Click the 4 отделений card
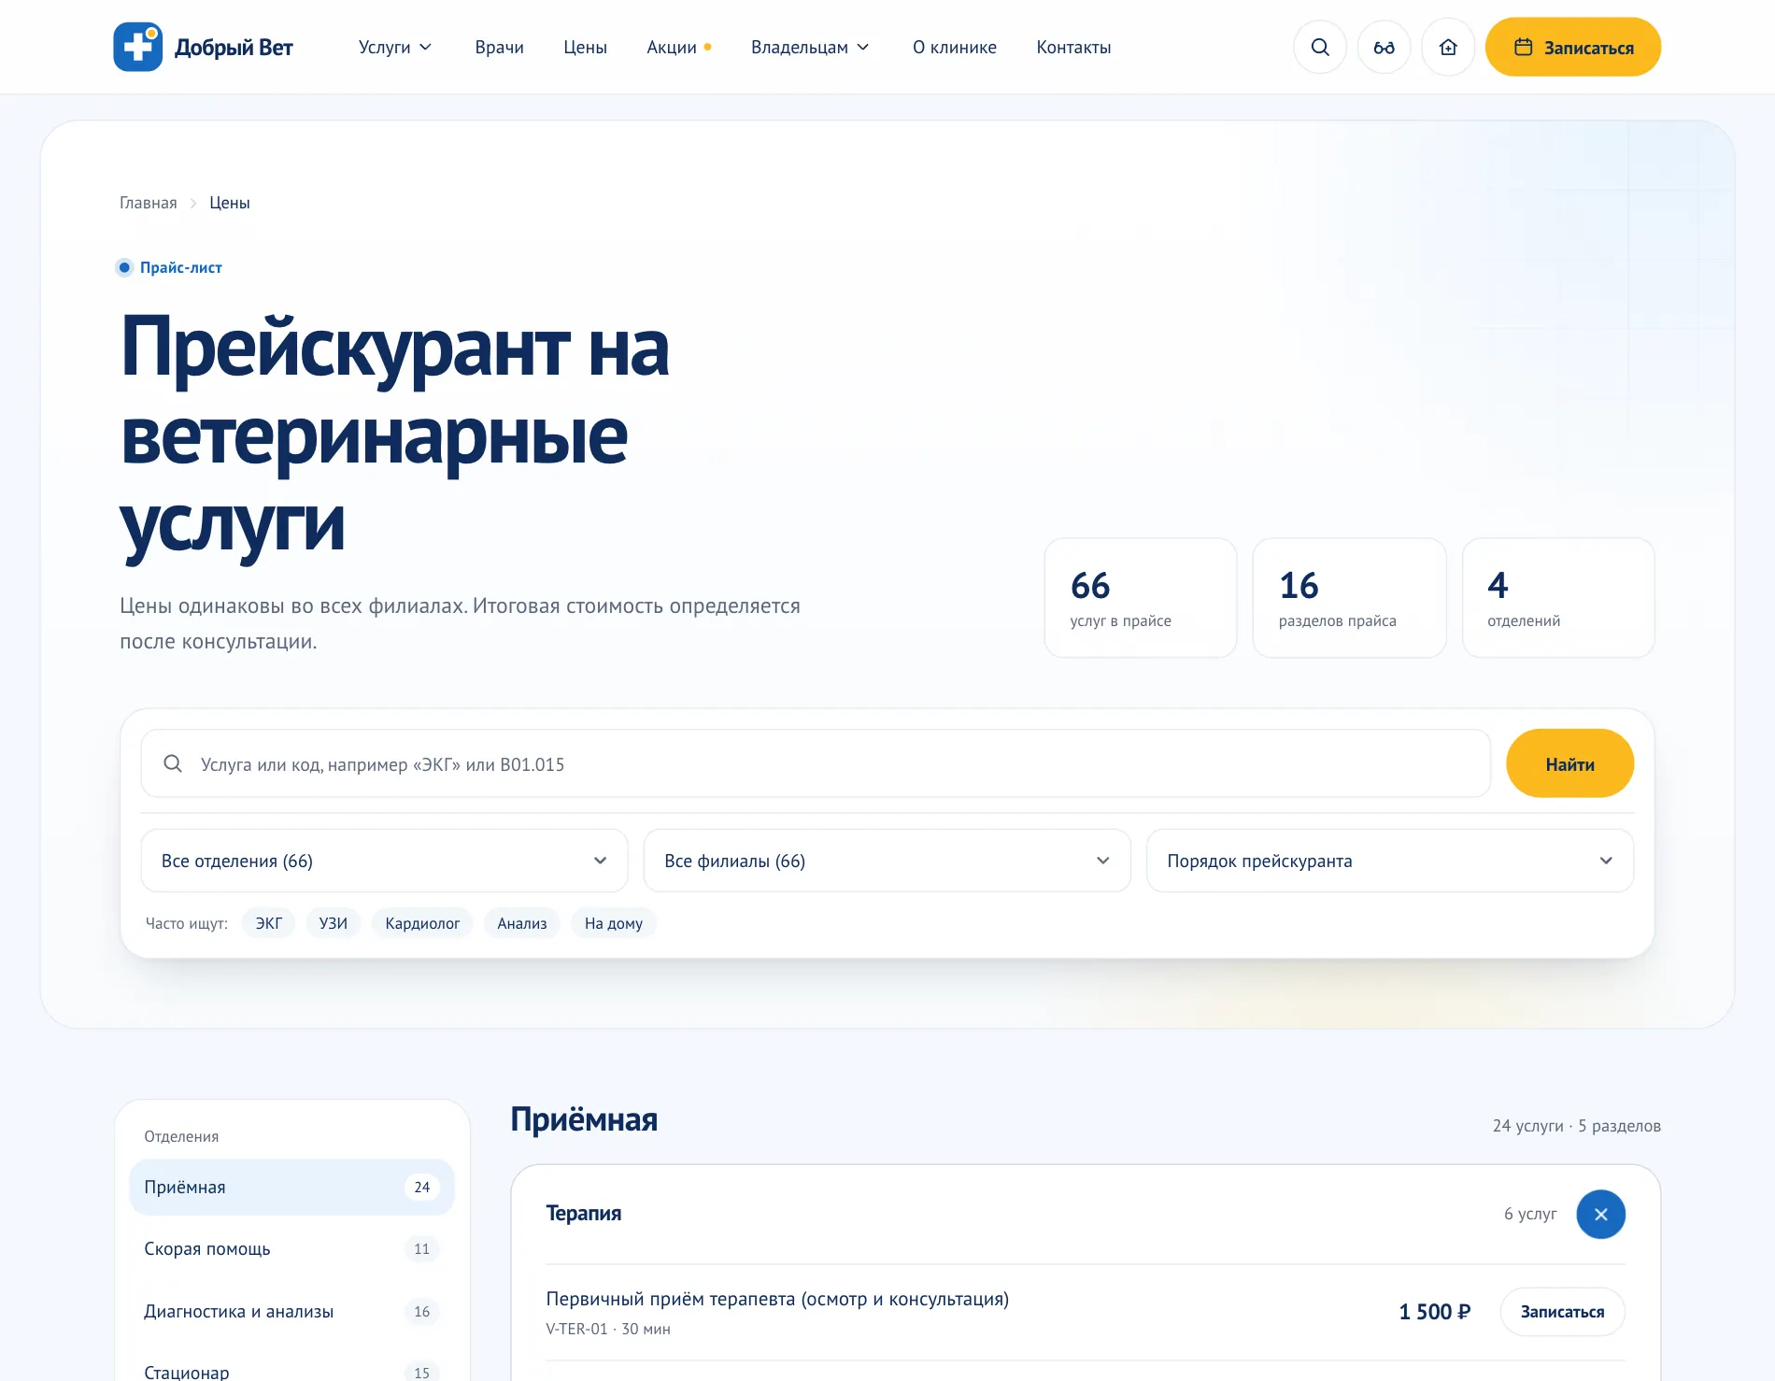 coord(1558,598)
